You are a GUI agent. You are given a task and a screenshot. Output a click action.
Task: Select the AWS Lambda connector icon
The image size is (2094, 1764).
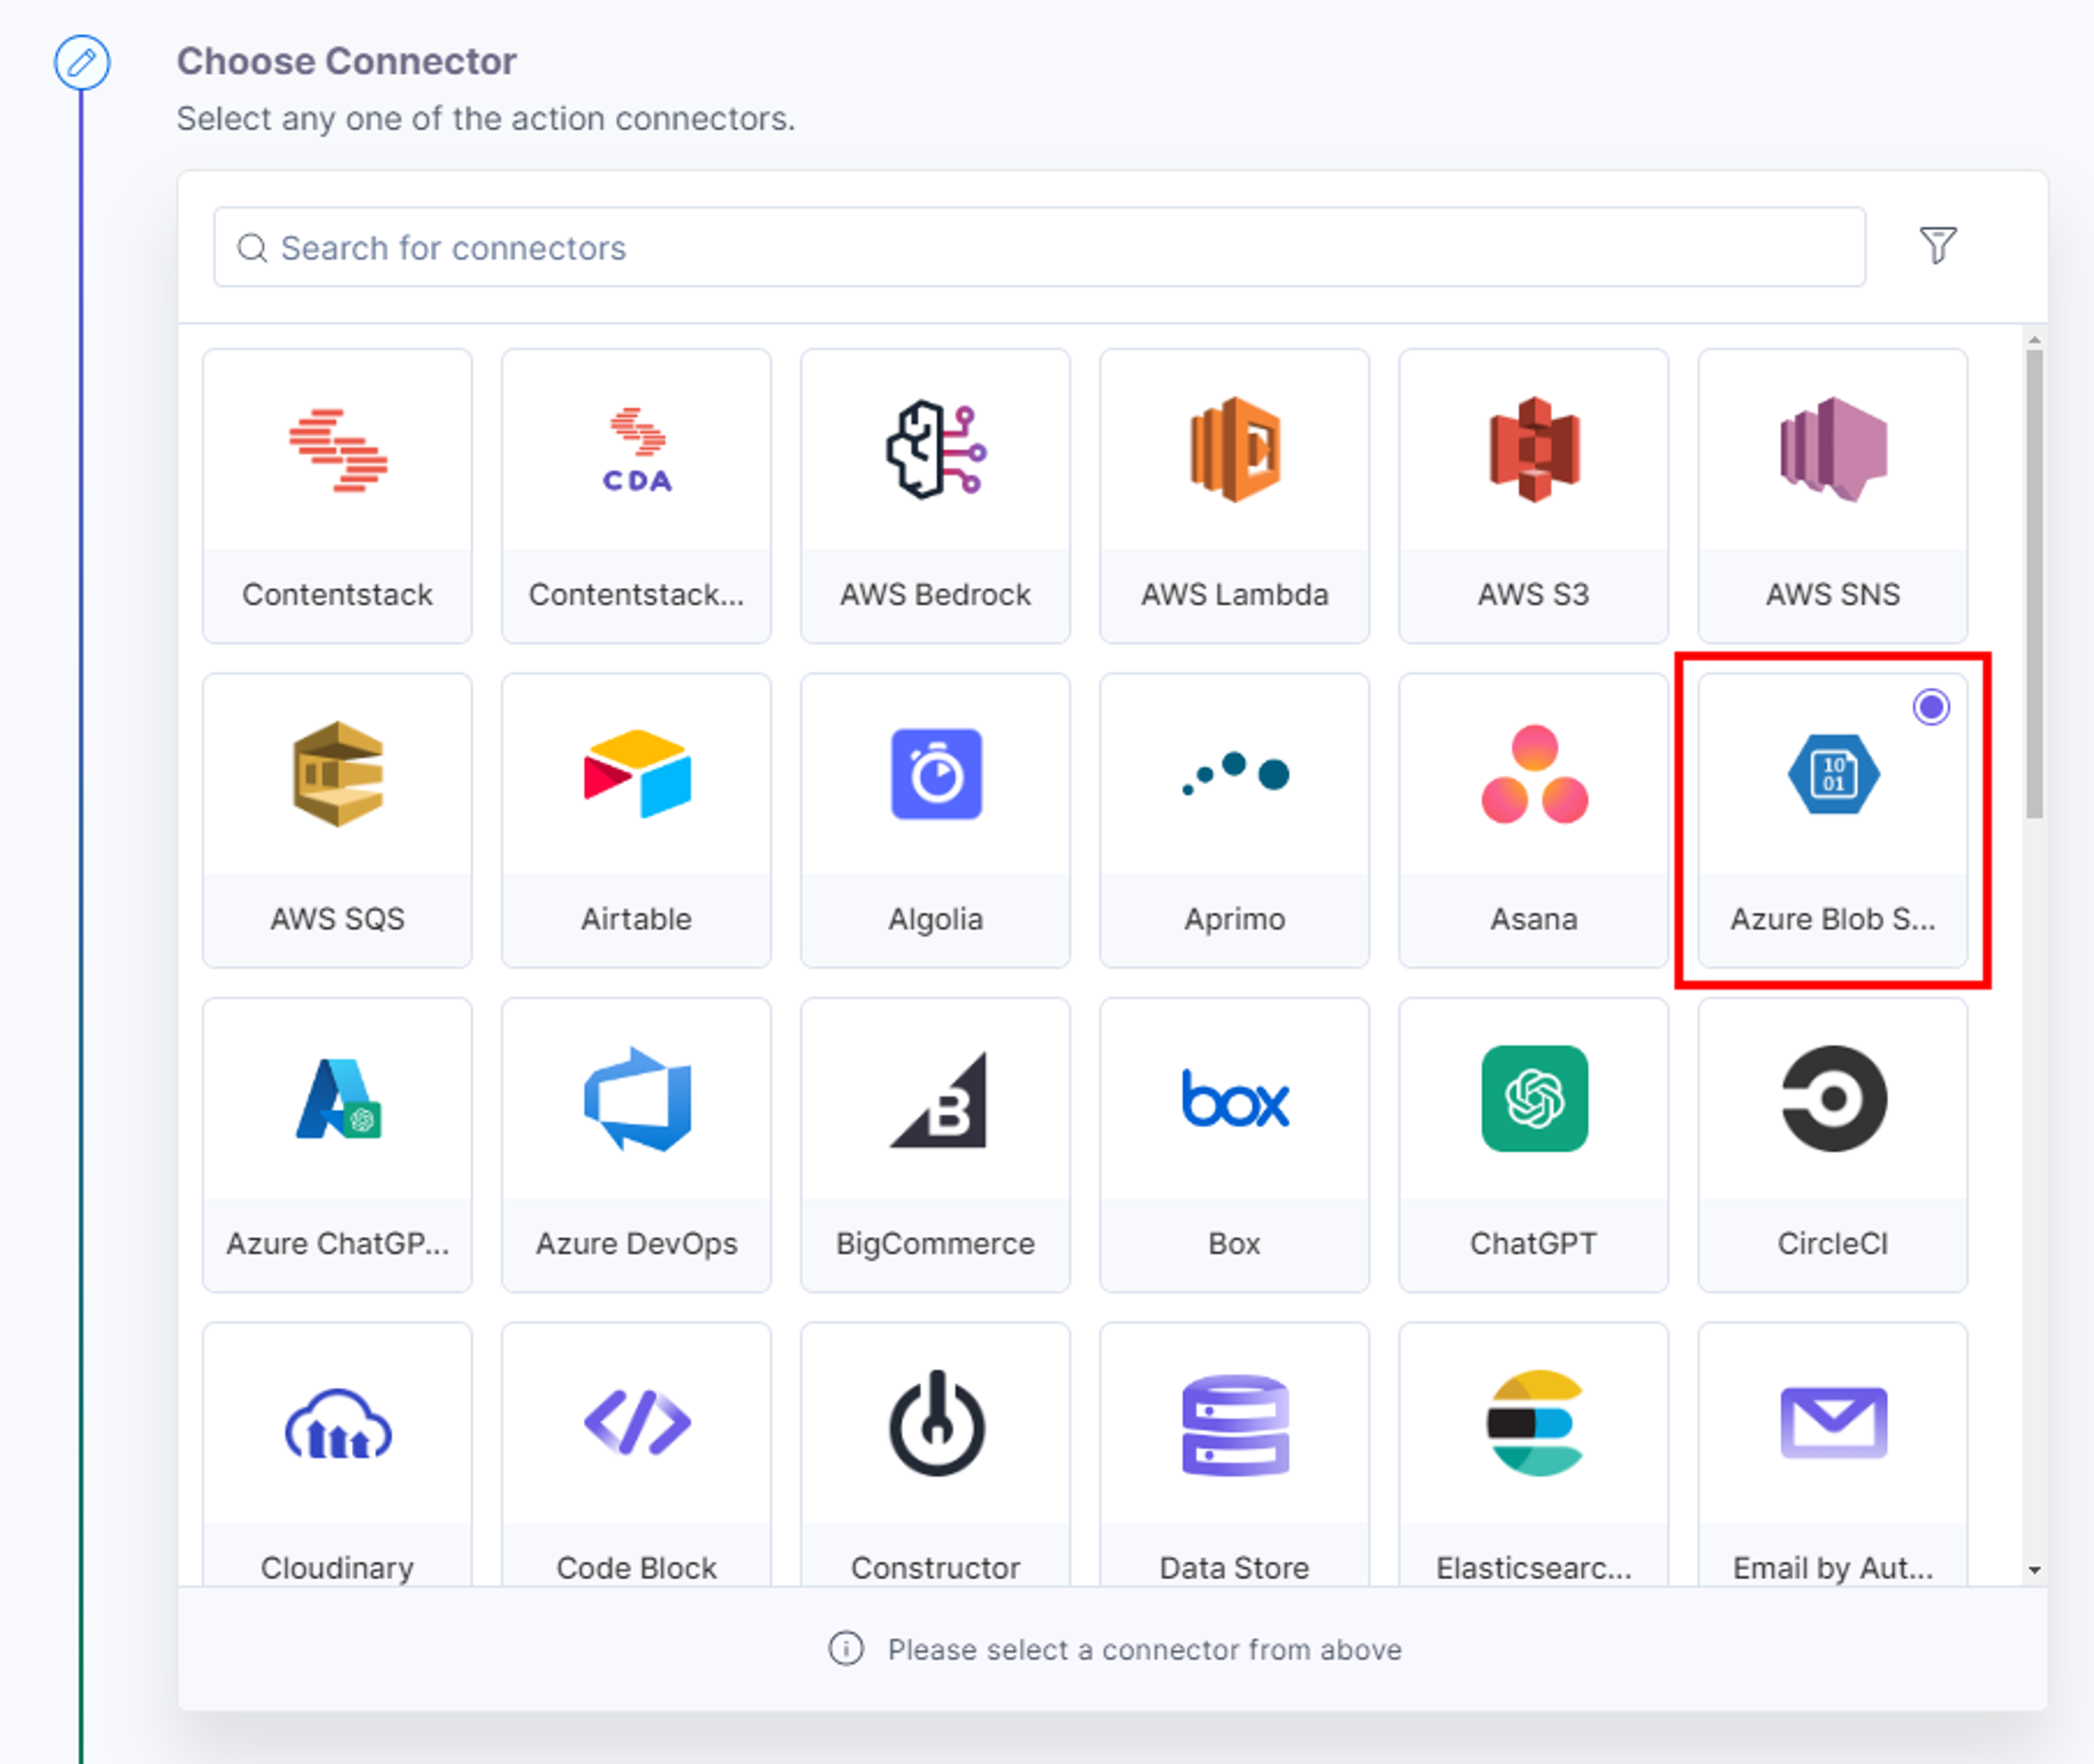pyautogui.click(x=1235, y=450)
